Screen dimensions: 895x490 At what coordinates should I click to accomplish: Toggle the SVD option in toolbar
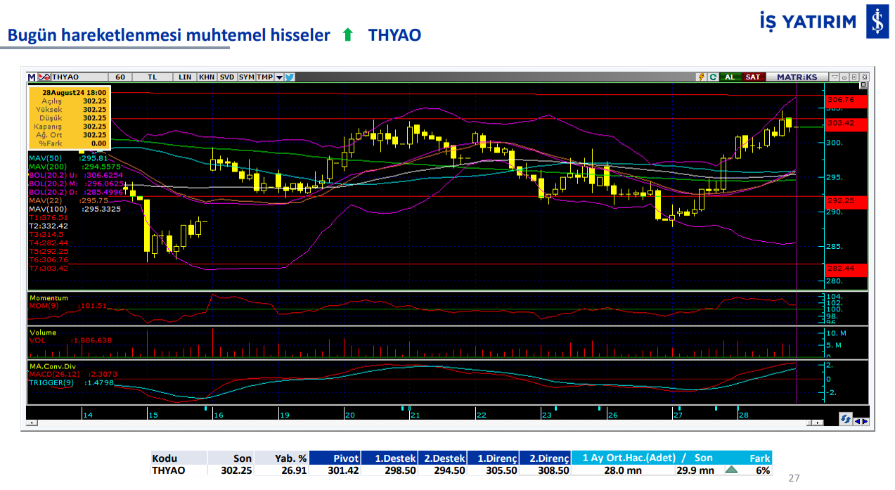(226, 77)
